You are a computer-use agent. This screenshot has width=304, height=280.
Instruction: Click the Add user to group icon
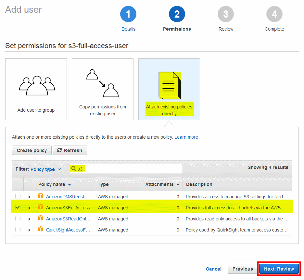[x=37, y=86]
